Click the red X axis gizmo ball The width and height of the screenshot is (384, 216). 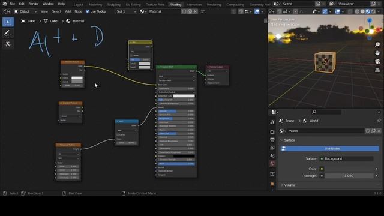point(379,29)
